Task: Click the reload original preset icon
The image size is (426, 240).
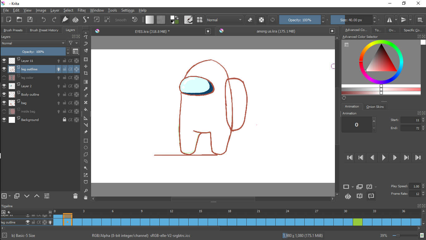Action: 273,20
